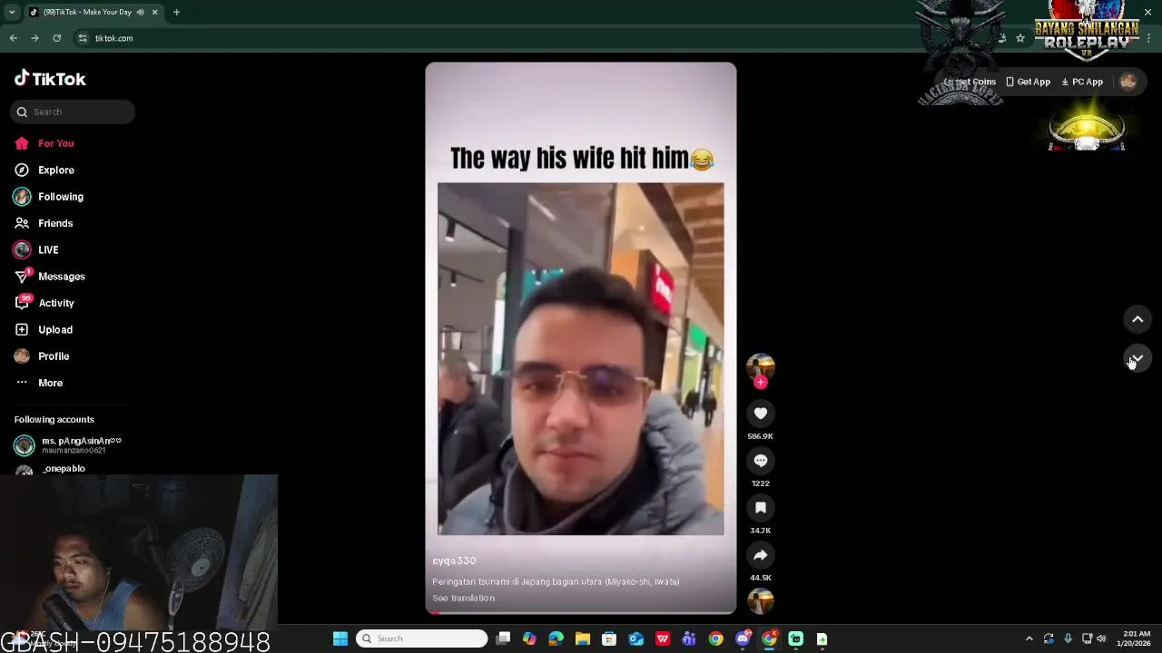Open the spinning sound disc thumbnail
The height and width of the screenshot is (653, 1162).
[x=761, y=600]
